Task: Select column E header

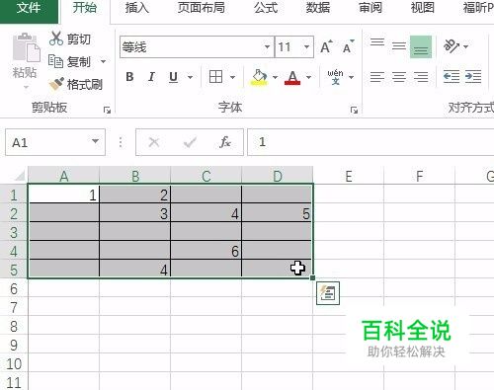Action: [349, 177]
